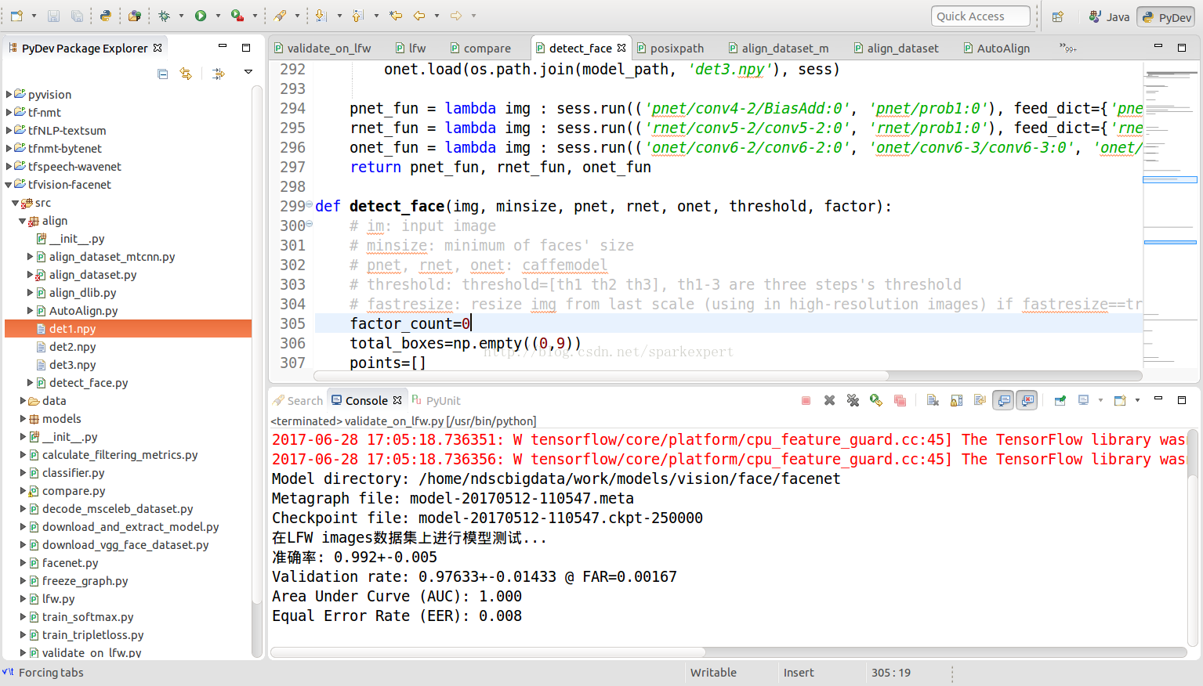
Task: Click overview ruler marker on editor right
Action: 1170,180
